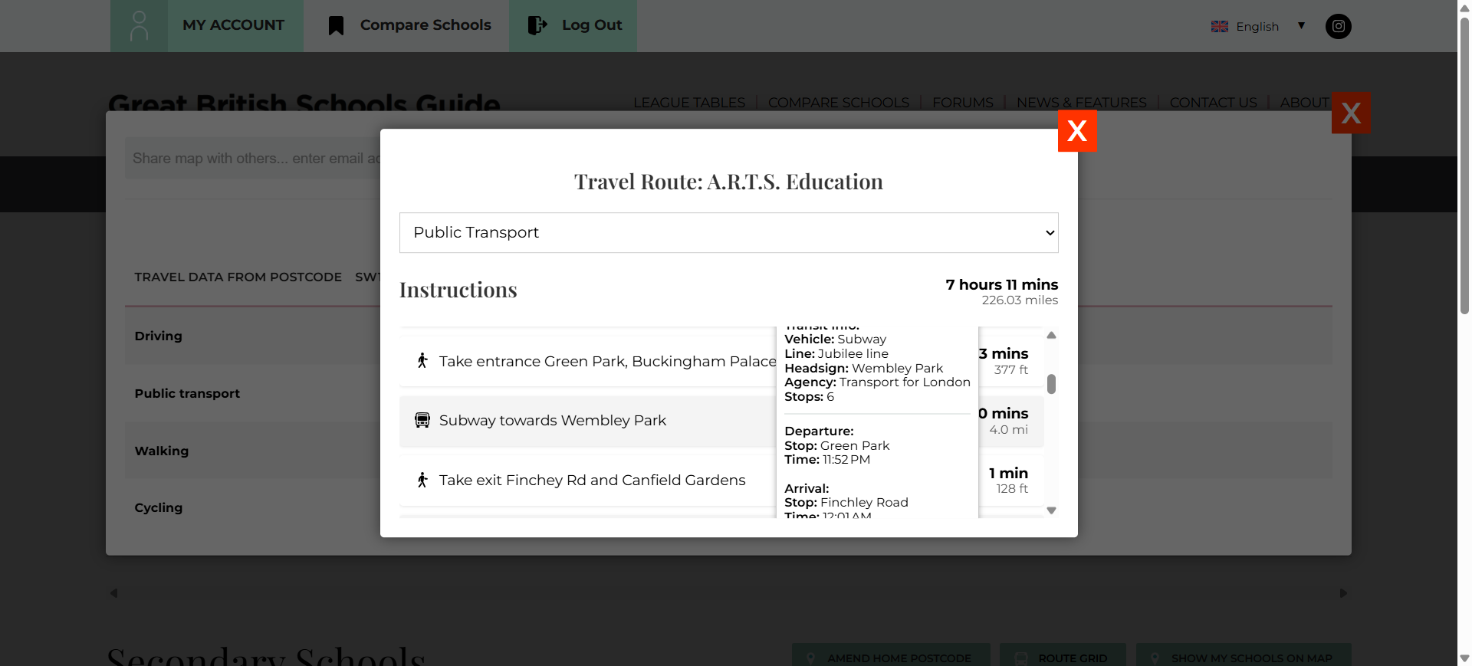The image size is (1472, 666).
Task: Click the carousel left arrow
Action: (114, 593)
